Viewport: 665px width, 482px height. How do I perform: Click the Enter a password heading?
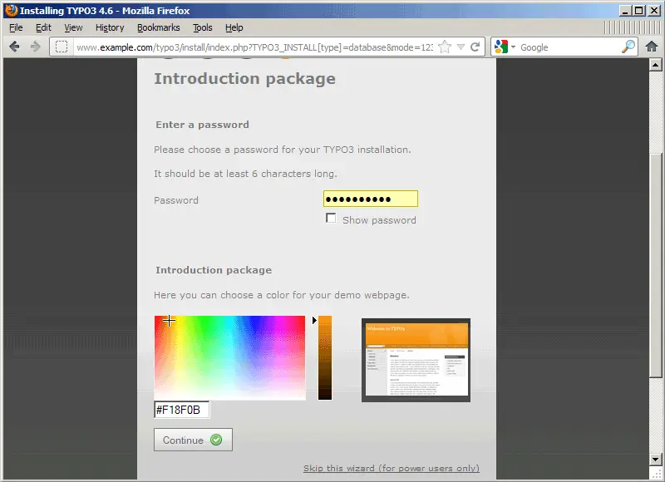coord(202,125)
